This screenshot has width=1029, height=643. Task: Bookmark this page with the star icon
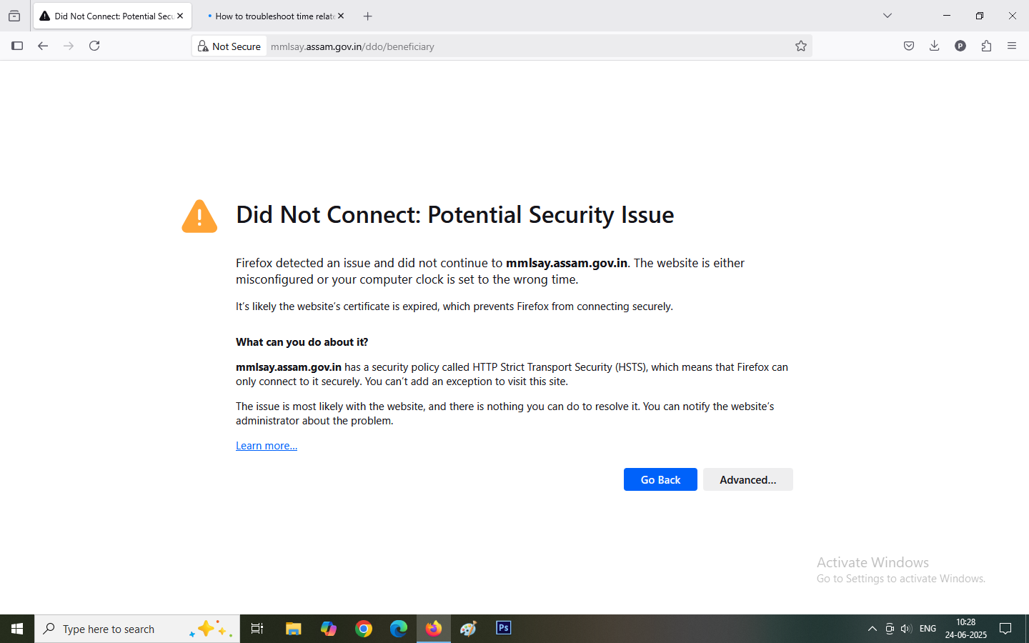point(801,46)
